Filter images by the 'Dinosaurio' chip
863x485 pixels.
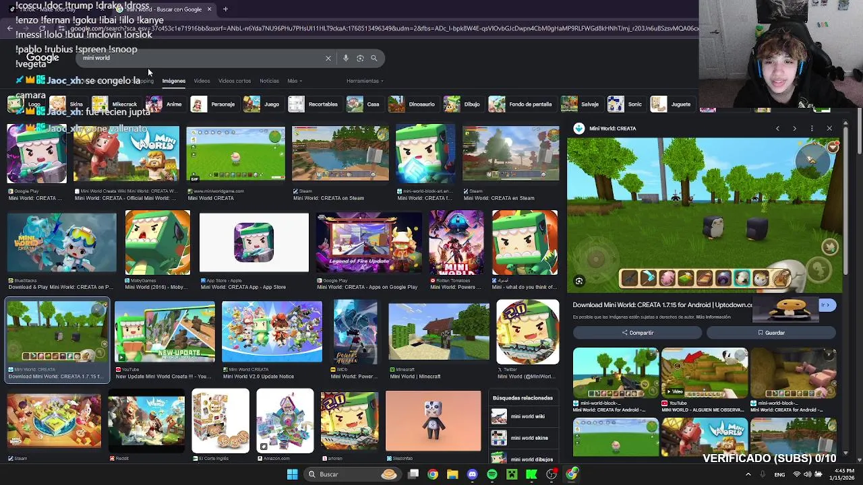click(413, 104)
